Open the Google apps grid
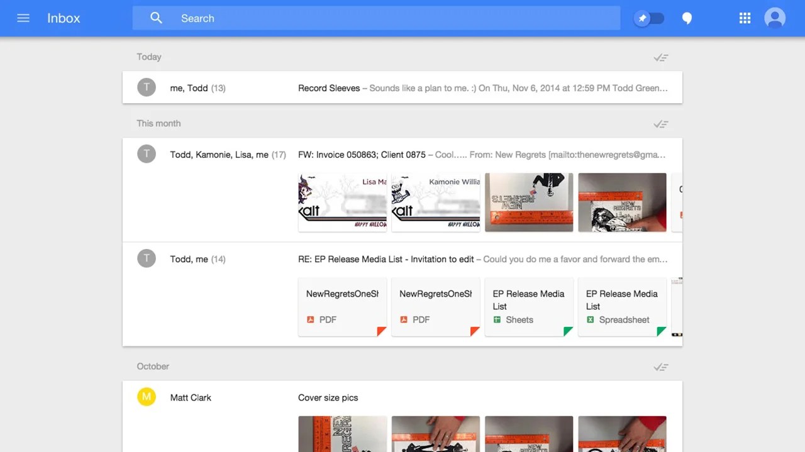The image size is (805, 452). click(x=745, y=18)
